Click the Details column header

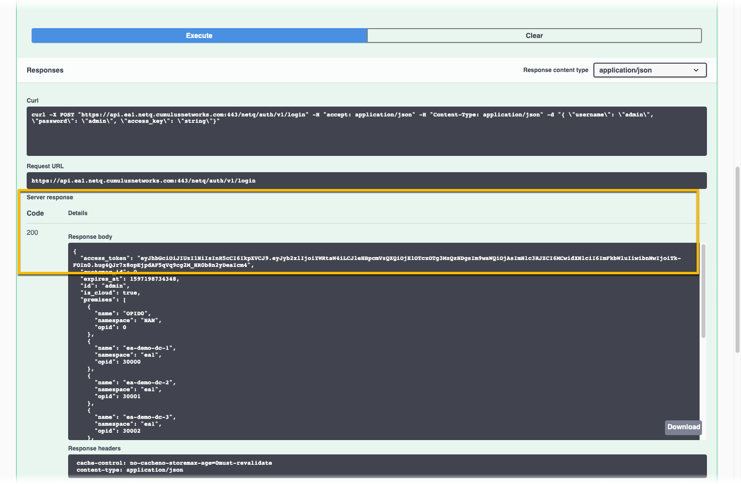pos(78,213)
